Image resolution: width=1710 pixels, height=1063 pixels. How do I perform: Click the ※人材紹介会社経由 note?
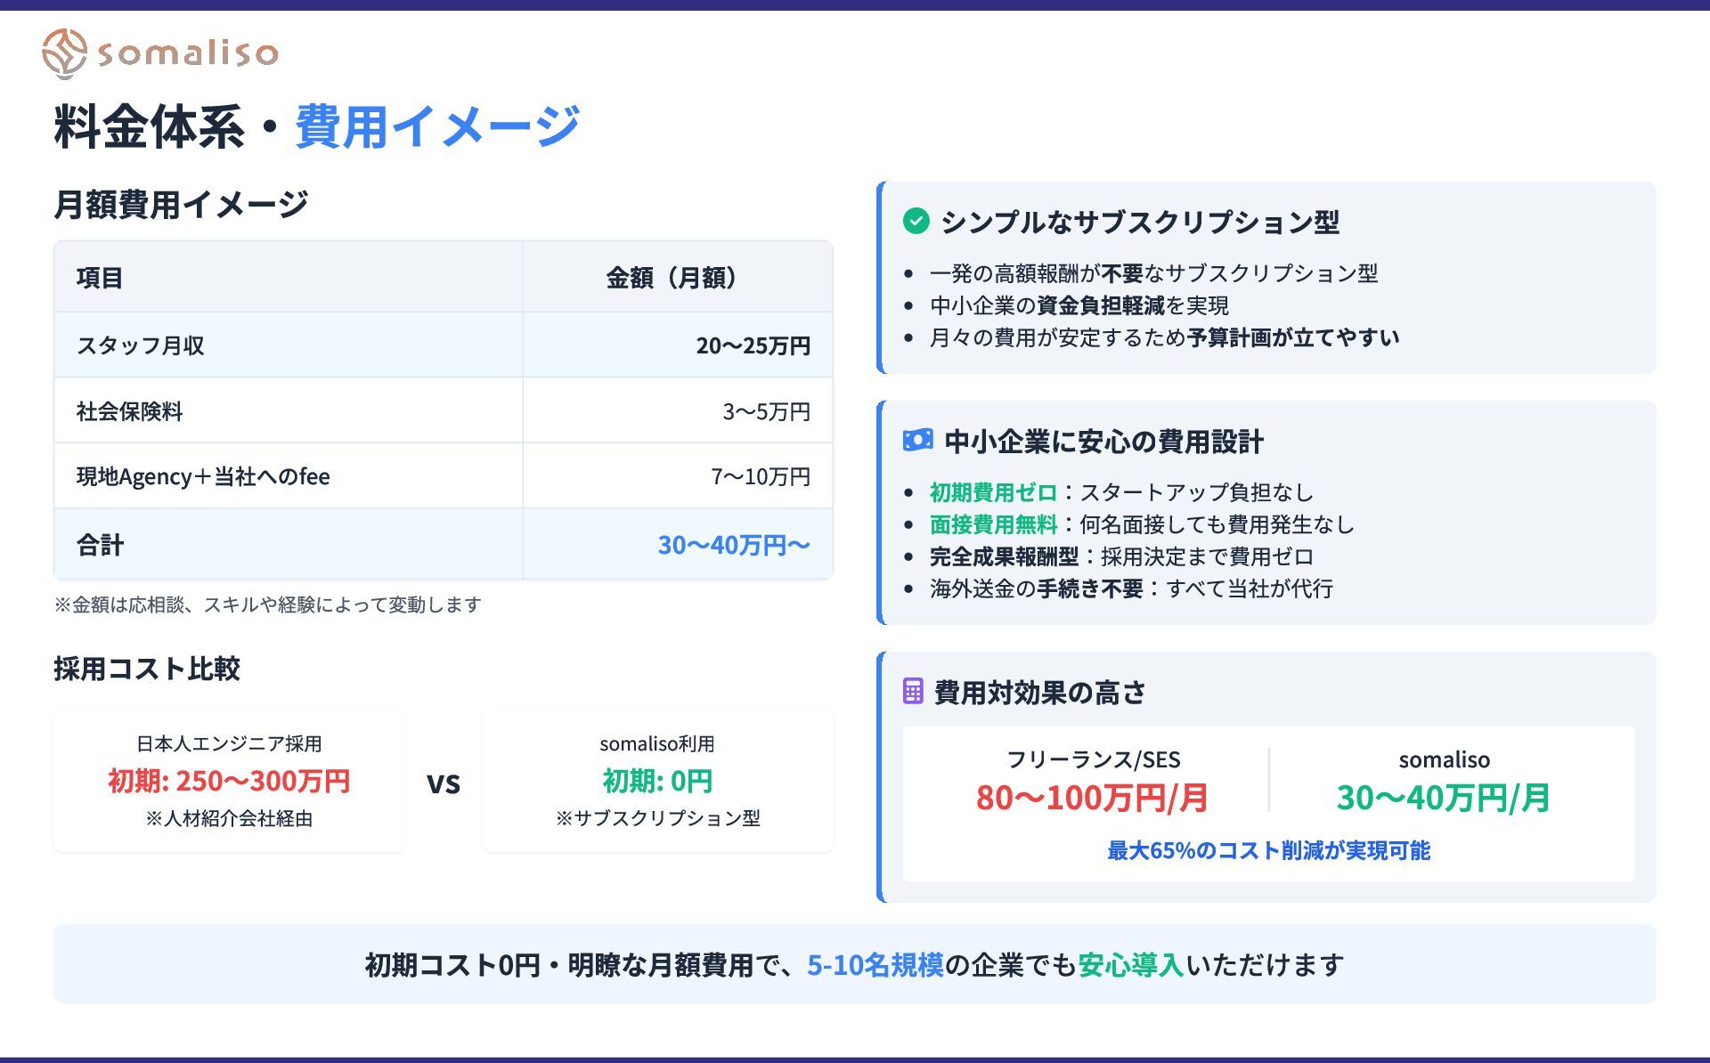pyautogui.click(x=229, y=818)
